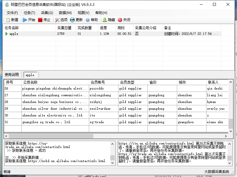Click the 序号 column header

click(x=13, y=82)
